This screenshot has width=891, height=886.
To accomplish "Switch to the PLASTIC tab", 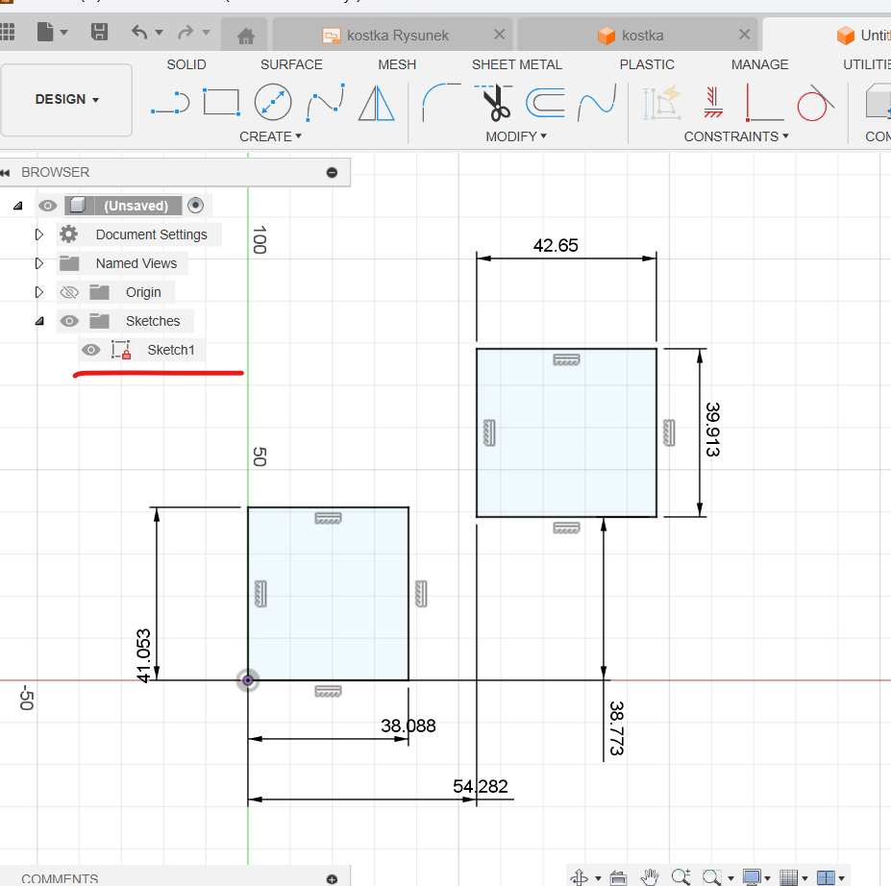I will point(647,64).
